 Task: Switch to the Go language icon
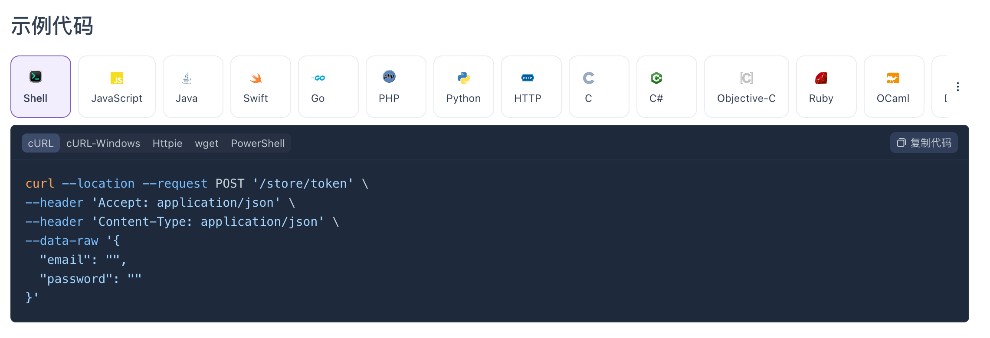point(318,78)
